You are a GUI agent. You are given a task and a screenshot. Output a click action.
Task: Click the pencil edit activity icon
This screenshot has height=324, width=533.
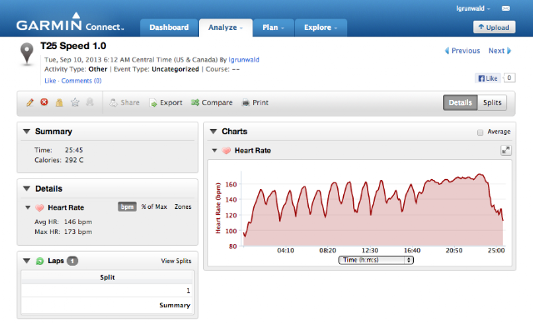[30, 102]
